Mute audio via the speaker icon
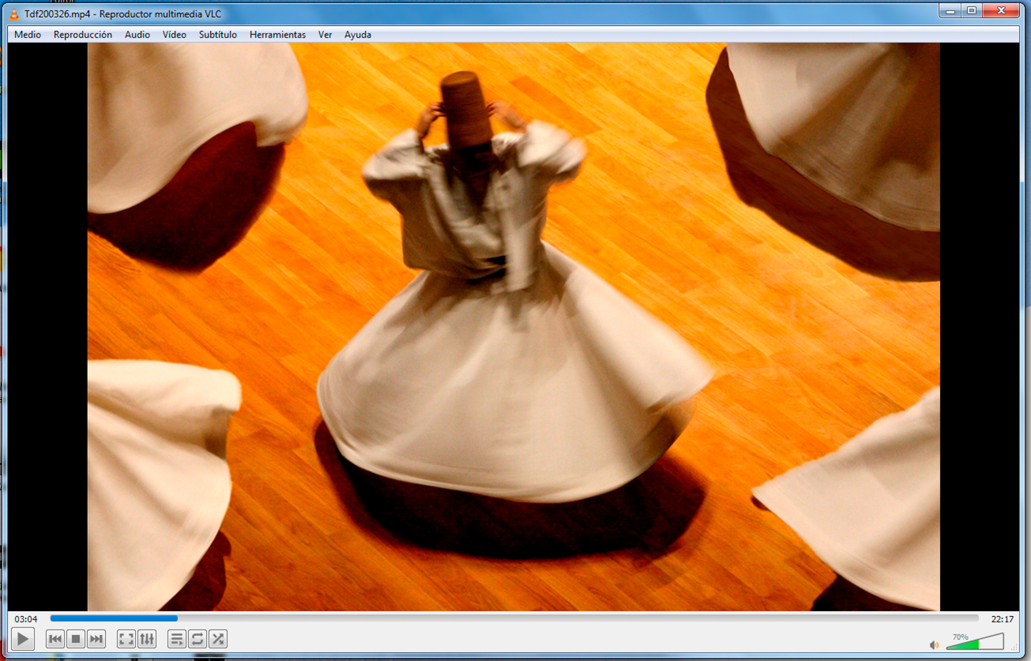 [934, 645]
